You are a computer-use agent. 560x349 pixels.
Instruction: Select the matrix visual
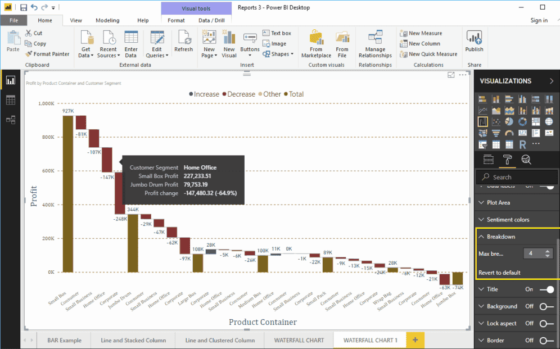509,144
